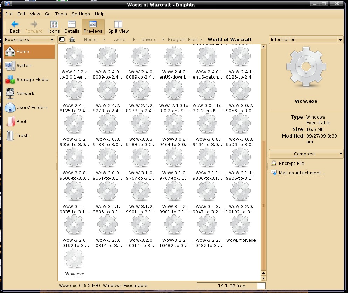Click the Dolphin window menu icon in title bar
This screenshot has height=293, width=348.
7,4
